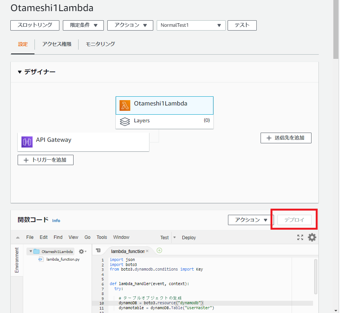Click the スロットリング button

(x=35, y=25)
